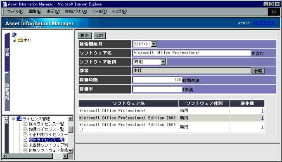Click the ライセンス管理 book icon
The width and height of the screenshot is (282, 162).
pos(19,119)
